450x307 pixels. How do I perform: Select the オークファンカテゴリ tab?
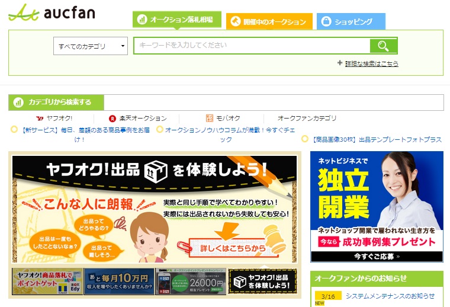click(307, 118)
